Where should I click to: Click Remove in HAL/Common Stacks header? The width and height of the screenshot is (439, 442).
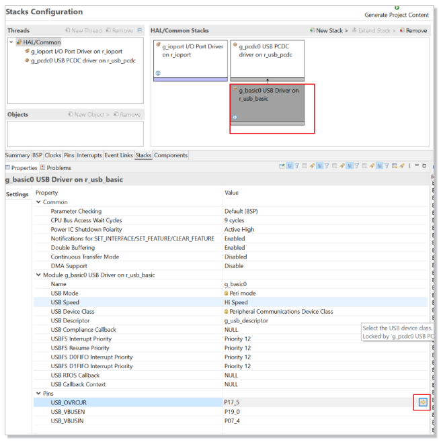pos(413,30)
